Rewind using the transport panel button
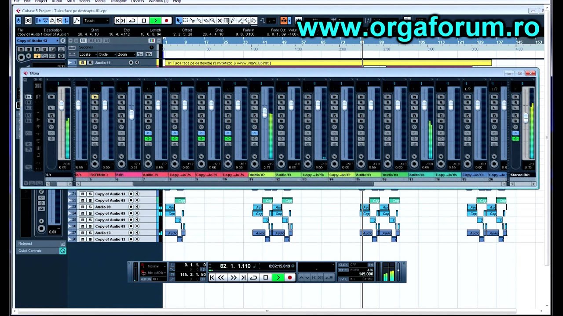Viewport: 563px width, 316px height. [x=222, y=277]
